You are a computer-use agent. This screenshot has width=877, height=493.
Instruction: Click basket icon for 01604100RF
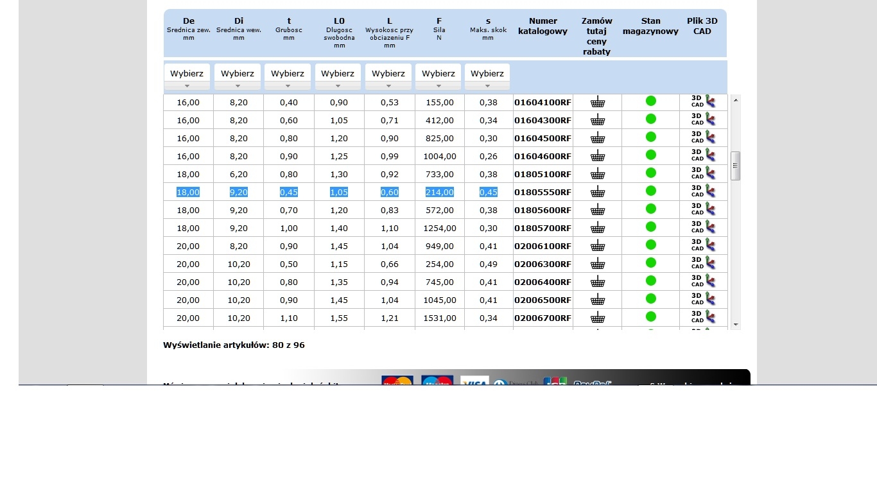click(x=598, y=102)
